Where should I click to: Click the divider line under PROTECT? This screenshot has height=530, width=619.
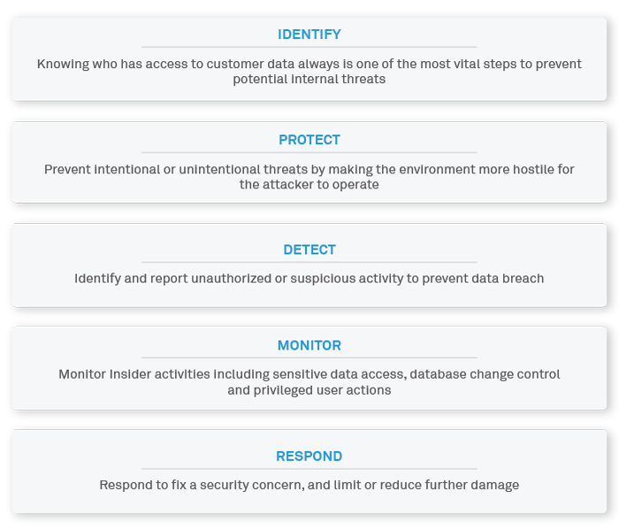pyautogui.click(x=309, y=152)
